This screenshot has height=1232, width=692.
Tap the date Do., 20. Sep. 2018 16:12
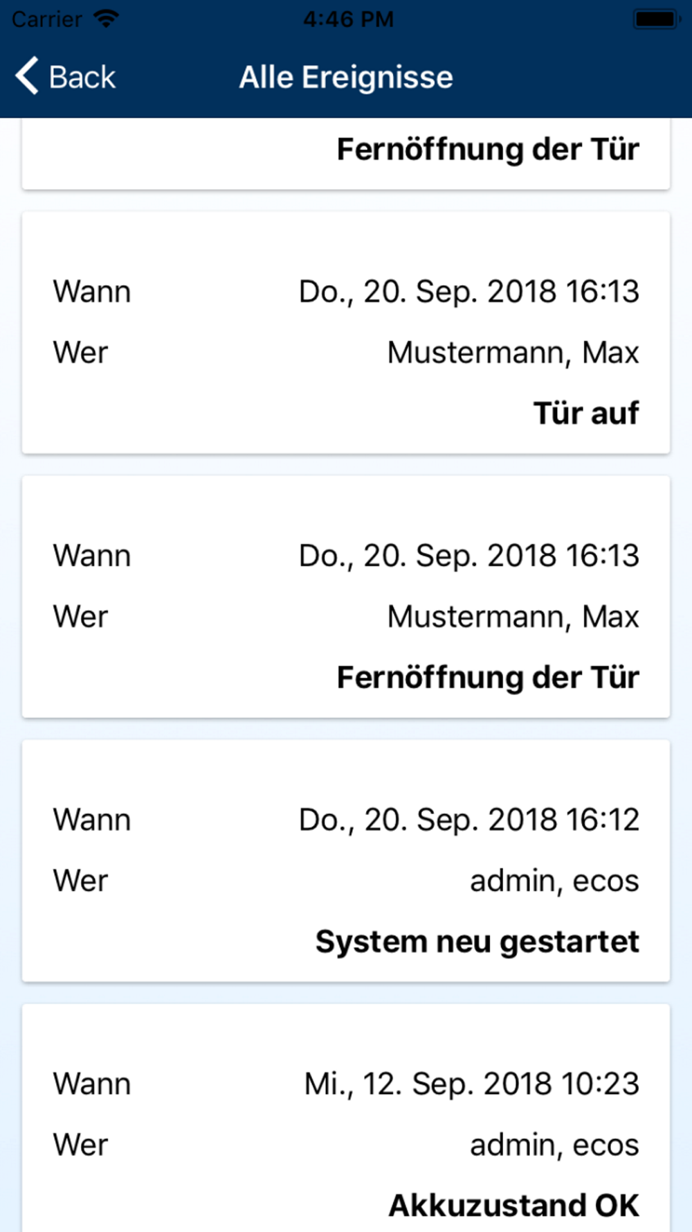(469, 820)
